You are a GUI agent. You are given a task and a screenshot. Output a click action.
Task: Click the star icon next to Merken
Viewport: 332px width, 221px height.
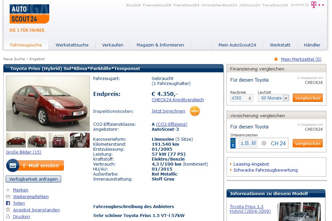(8, 190)
